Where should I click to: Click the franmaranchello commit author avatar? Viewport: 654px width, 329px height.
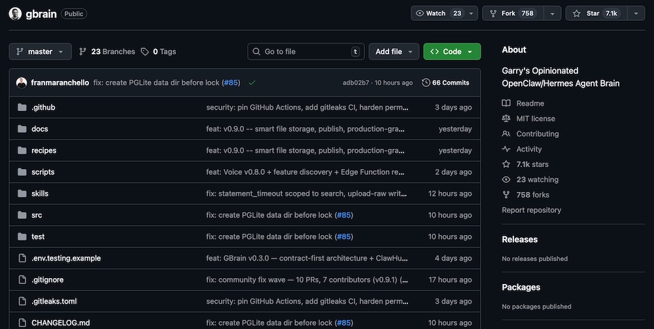pos(22,83)
